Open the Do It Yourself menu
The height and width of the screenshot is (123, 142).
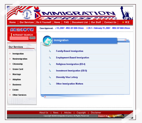(x=44, y=22)
